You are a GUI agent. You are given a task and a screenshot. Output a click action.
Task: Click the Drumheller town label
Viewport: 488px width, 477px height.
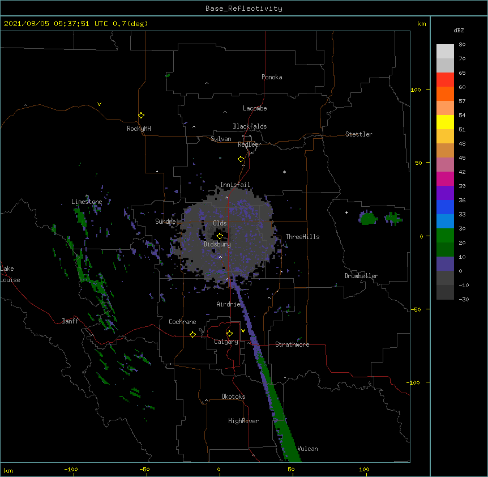pos(361,276)
